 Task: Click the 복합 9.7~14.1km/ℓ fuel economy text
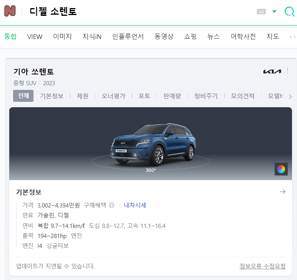61,226
